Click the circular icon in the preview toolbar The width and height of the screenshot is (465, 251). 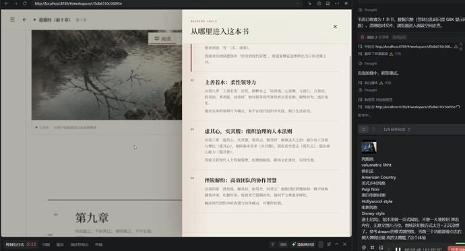319,3
